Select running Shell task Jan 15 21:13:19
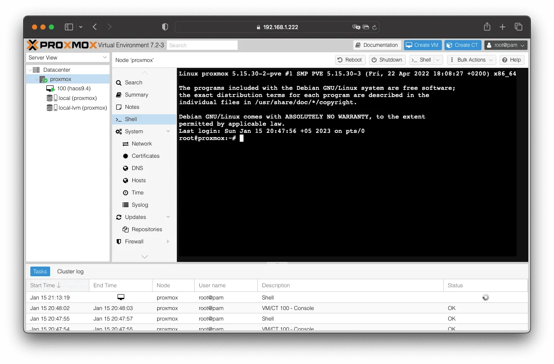 (x=277, y=297)
